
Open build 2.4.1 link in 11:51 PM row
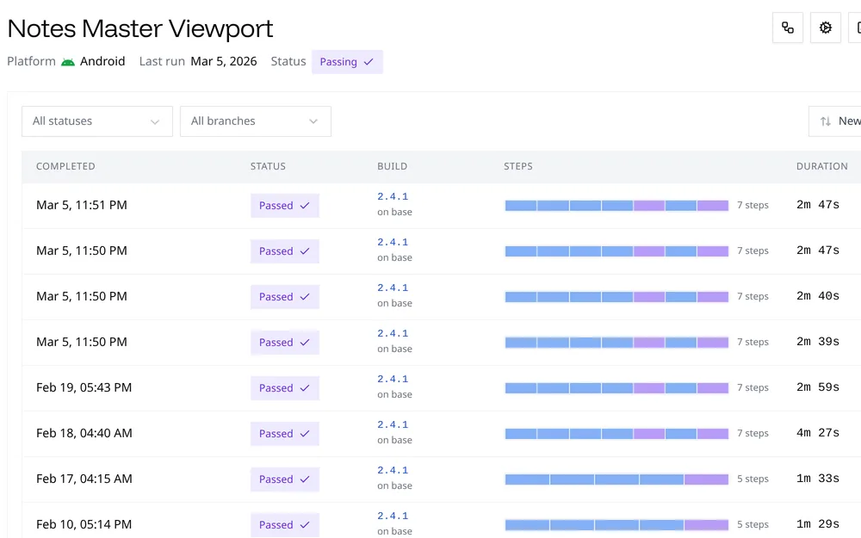pos(393,196)
